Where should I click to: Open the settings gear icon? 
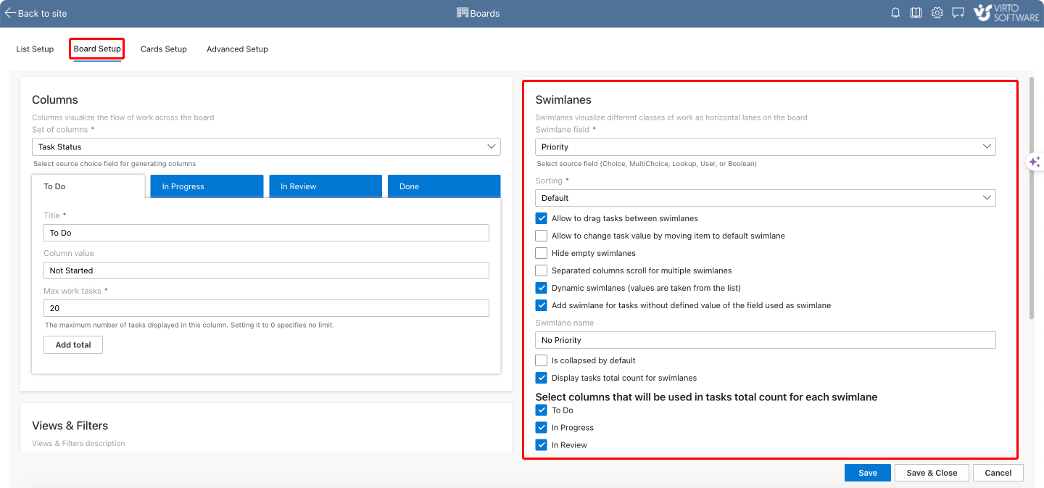937,13
